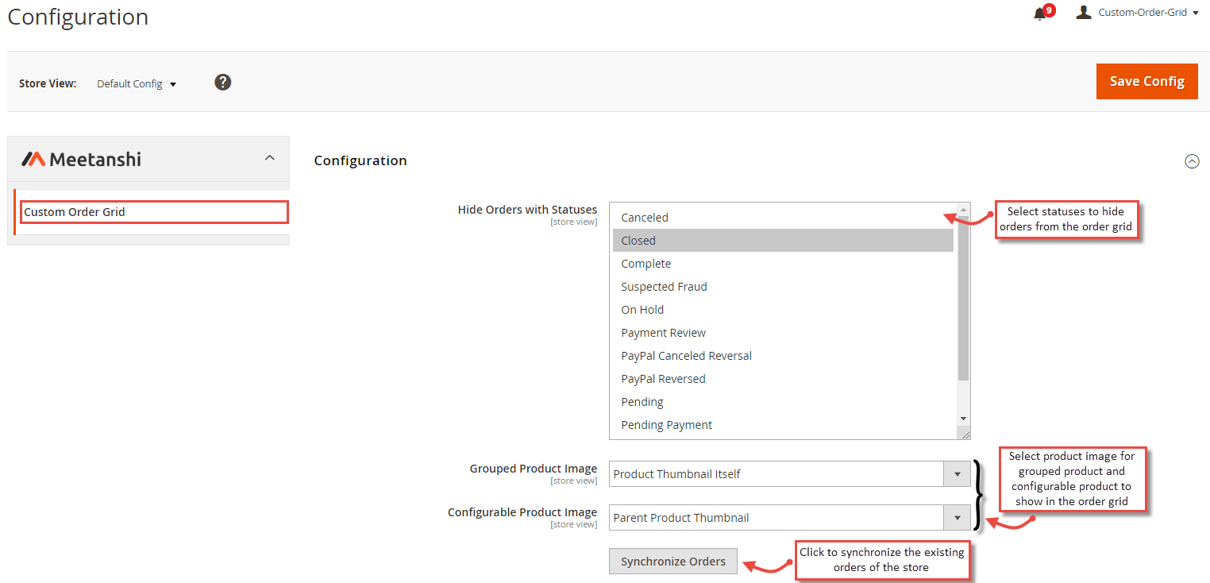Select Canceled status in the list
1210x583 pixels.
(x=644, y=217)
